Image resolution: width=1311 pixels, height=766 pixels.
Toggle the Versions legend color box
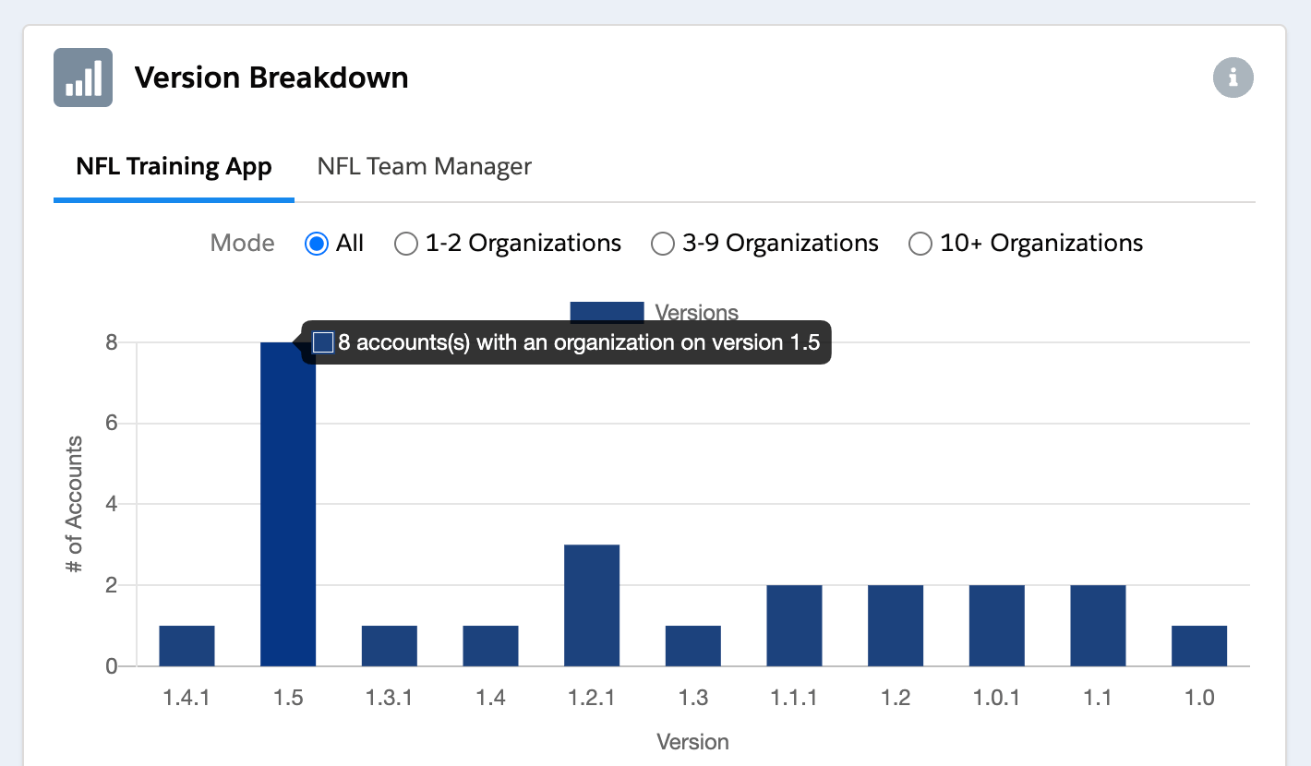tap(607, 312)
